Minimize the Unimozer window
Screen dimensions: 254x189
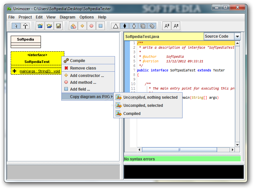click(x=217, y=7)
